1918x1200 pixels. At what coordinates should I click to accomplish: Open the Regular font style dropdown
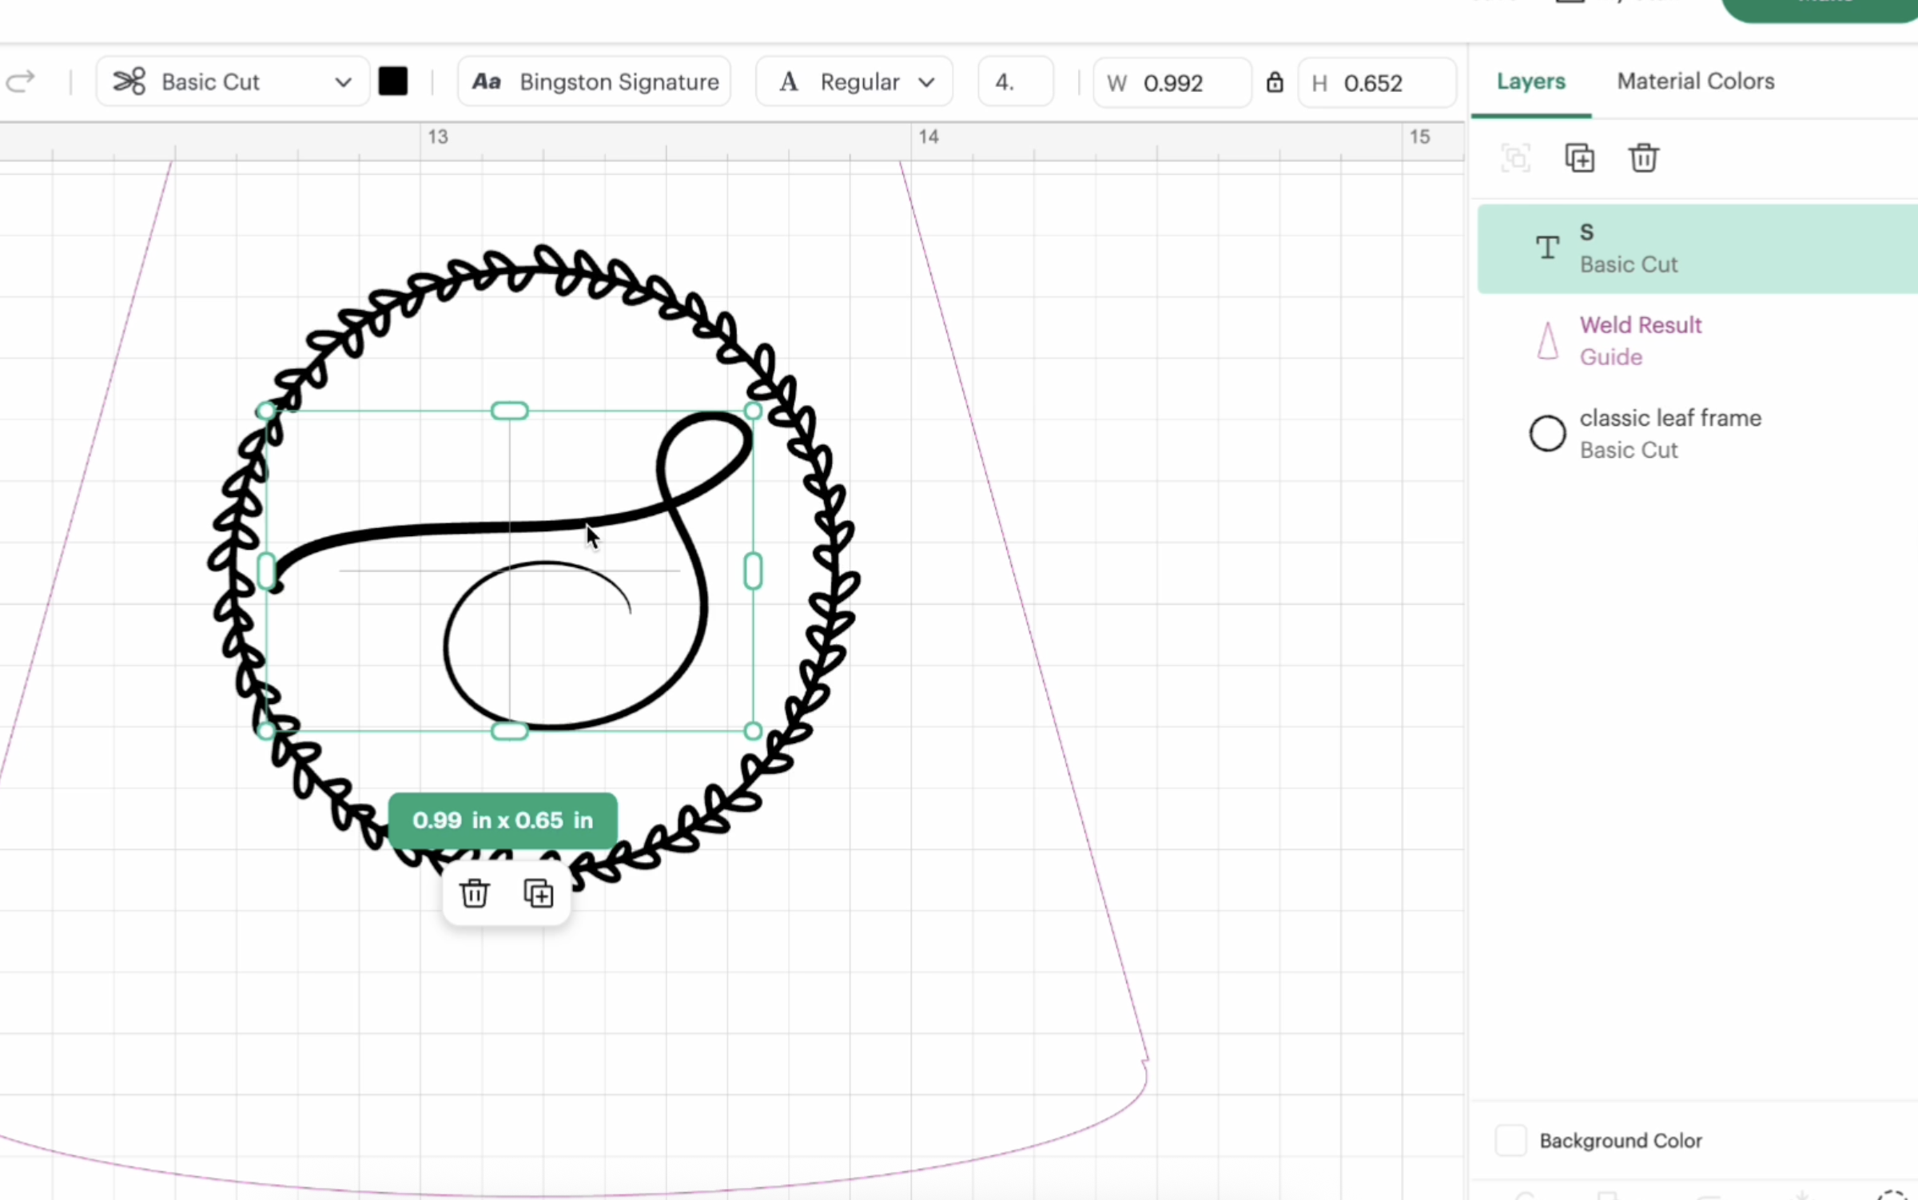coord(854,81)
